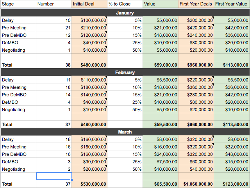Select the highlighted empty cell in March
This screenshot has width=250, height=188.
(x=54, y=176)
